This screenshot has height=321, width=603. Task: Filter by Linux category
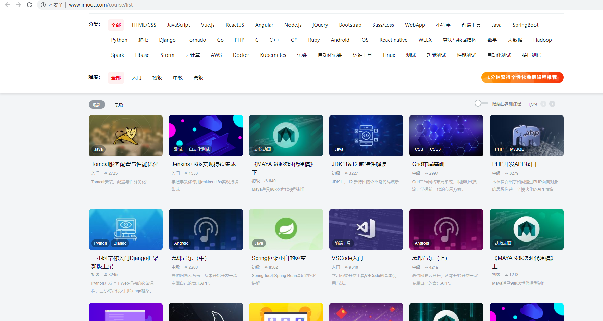click(389, 55)
